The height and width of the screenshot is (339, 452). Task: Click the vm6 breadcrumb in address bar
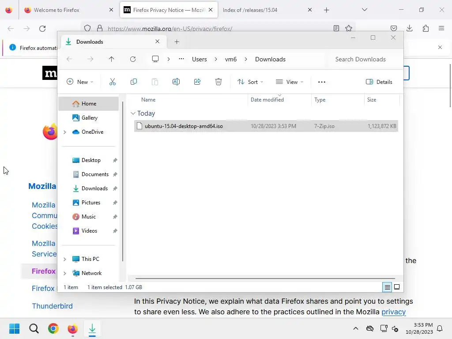[231, 59]
